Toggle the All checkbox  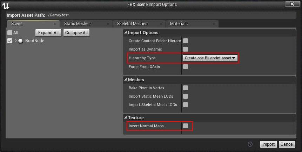click(10, 33)
